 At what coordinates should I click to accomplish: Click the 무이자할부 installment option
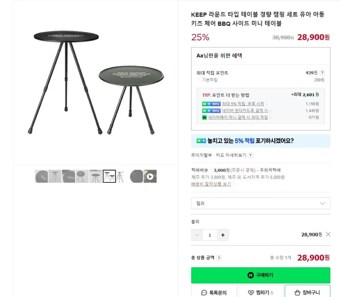pos(201,155)
